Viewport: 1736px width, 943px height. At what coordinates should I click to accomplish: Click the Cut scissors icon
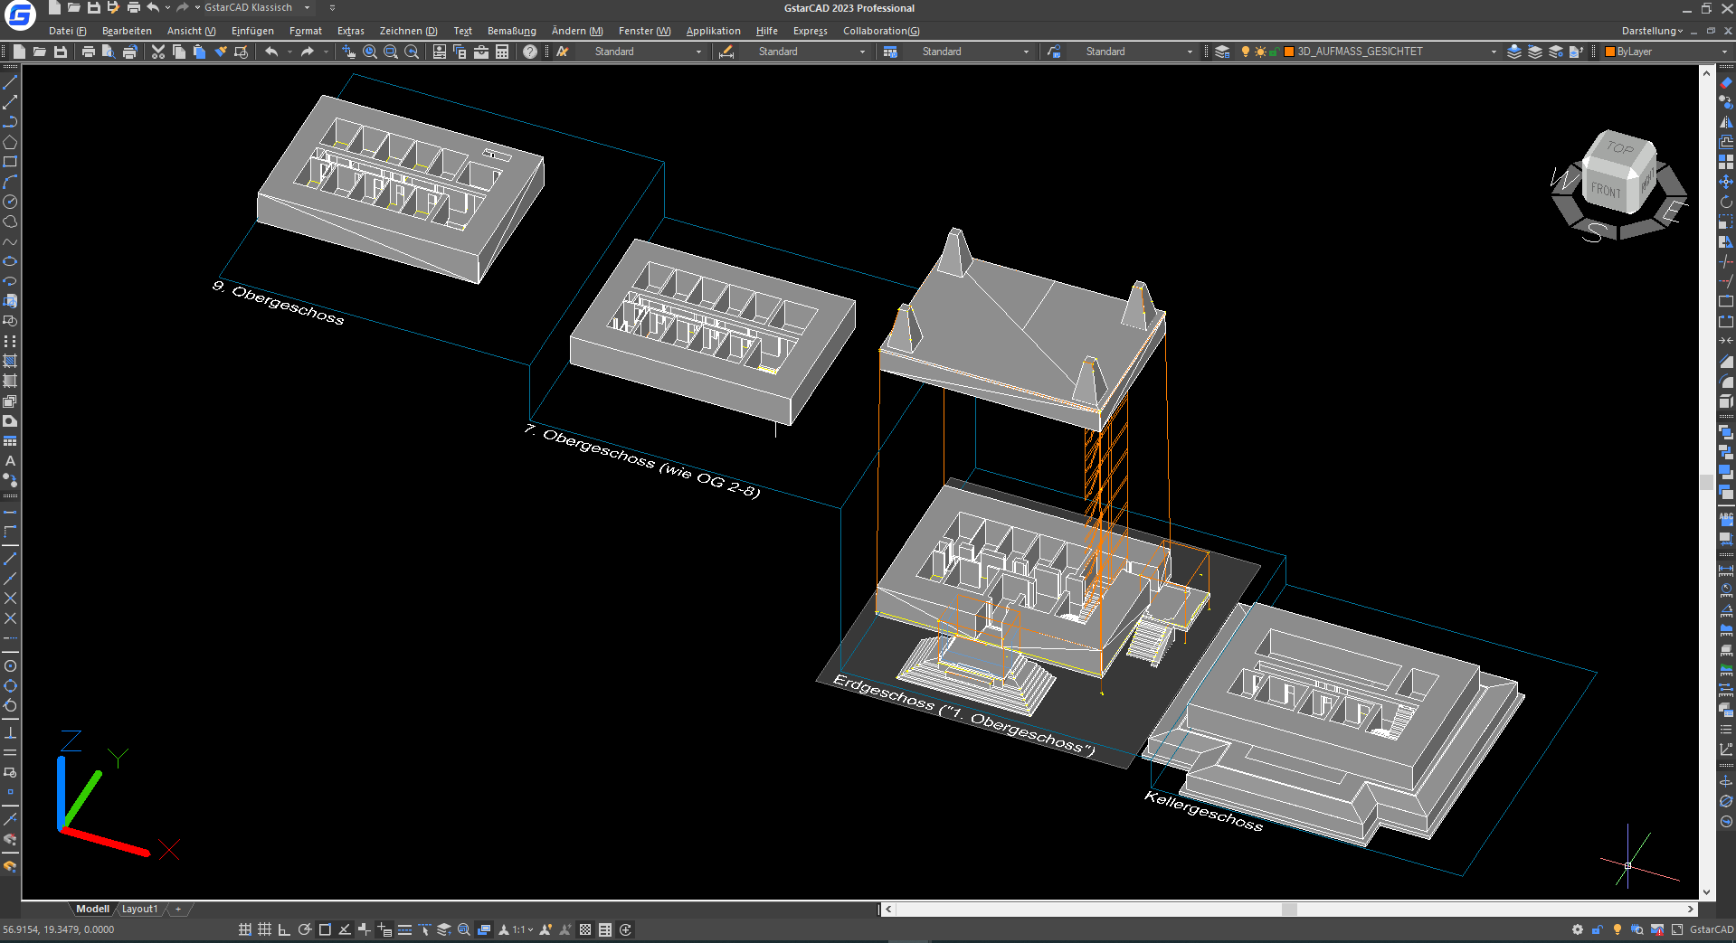[158, 52]
